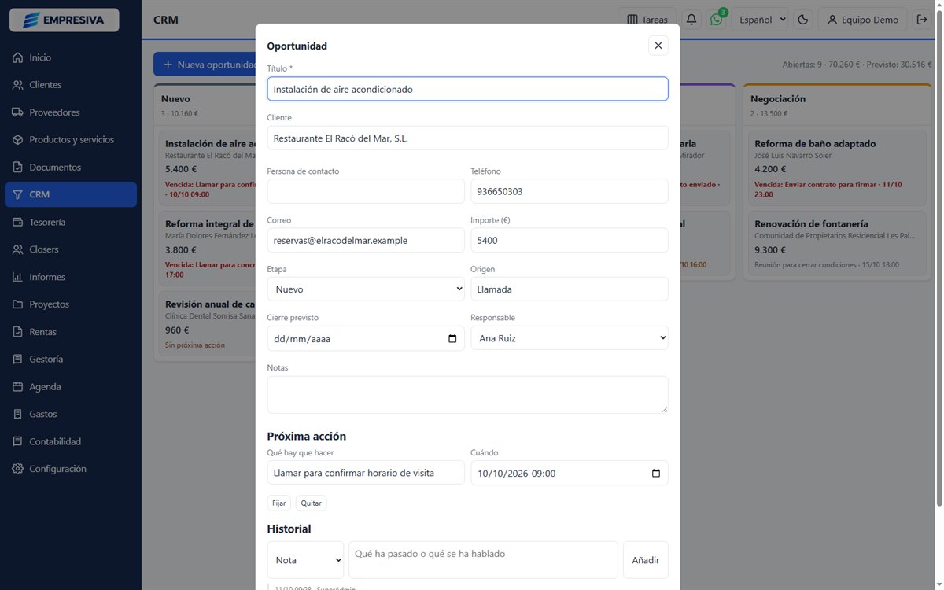Click the Quitar button

tap(312, 503)
